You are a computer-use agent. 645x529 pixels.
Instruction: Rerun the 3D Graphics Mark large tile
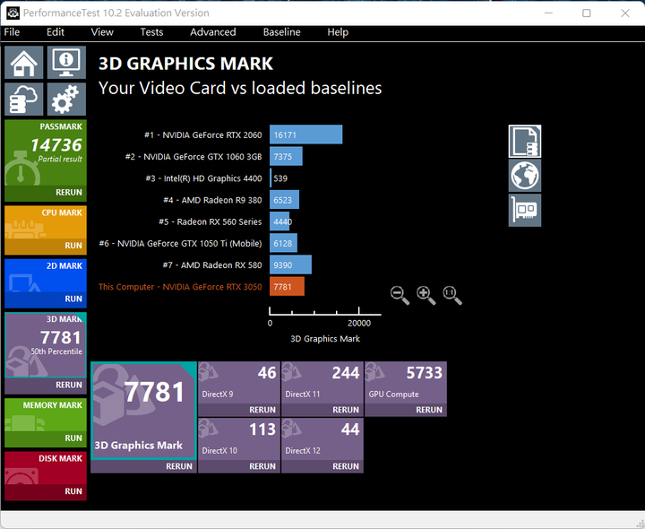tap(143, 466)
